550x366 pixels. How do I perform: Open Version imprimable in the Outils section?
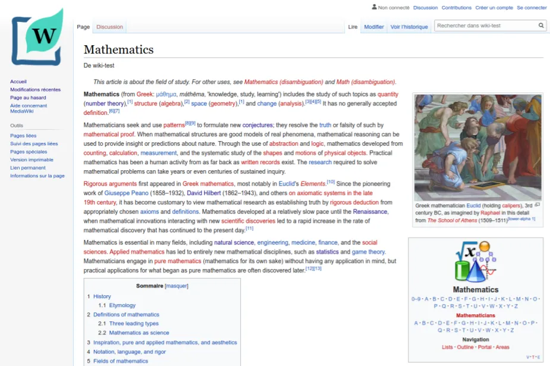point(32,160)
